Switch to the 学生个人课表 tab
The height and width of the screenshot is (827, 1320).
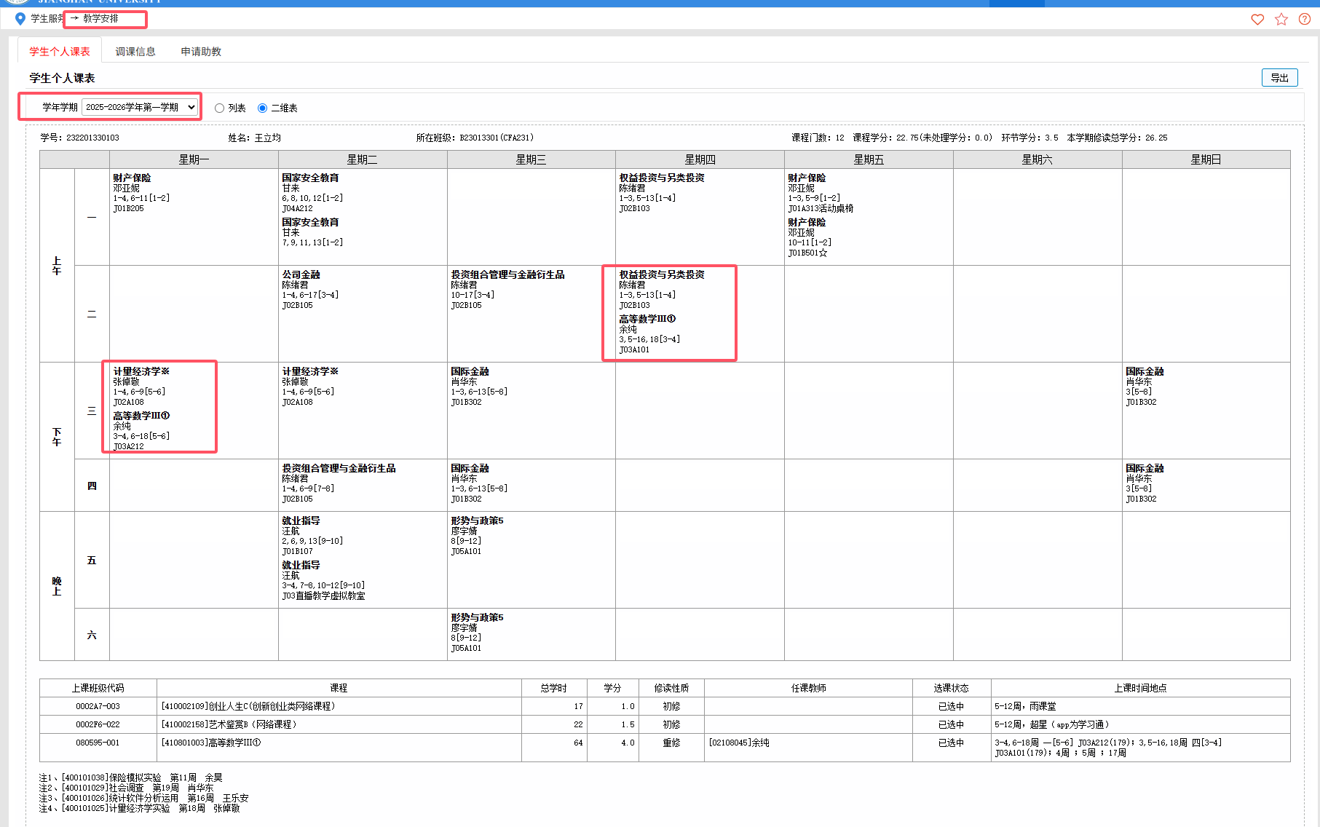click(x=60, y=52)
